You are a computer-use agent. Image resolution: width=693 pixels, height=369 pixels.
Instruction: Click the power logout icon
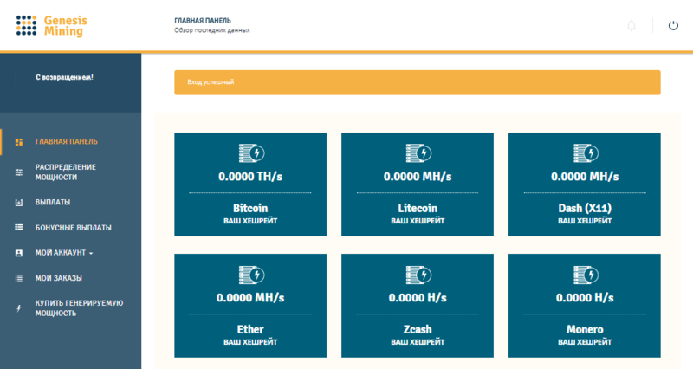coord(673,26)
